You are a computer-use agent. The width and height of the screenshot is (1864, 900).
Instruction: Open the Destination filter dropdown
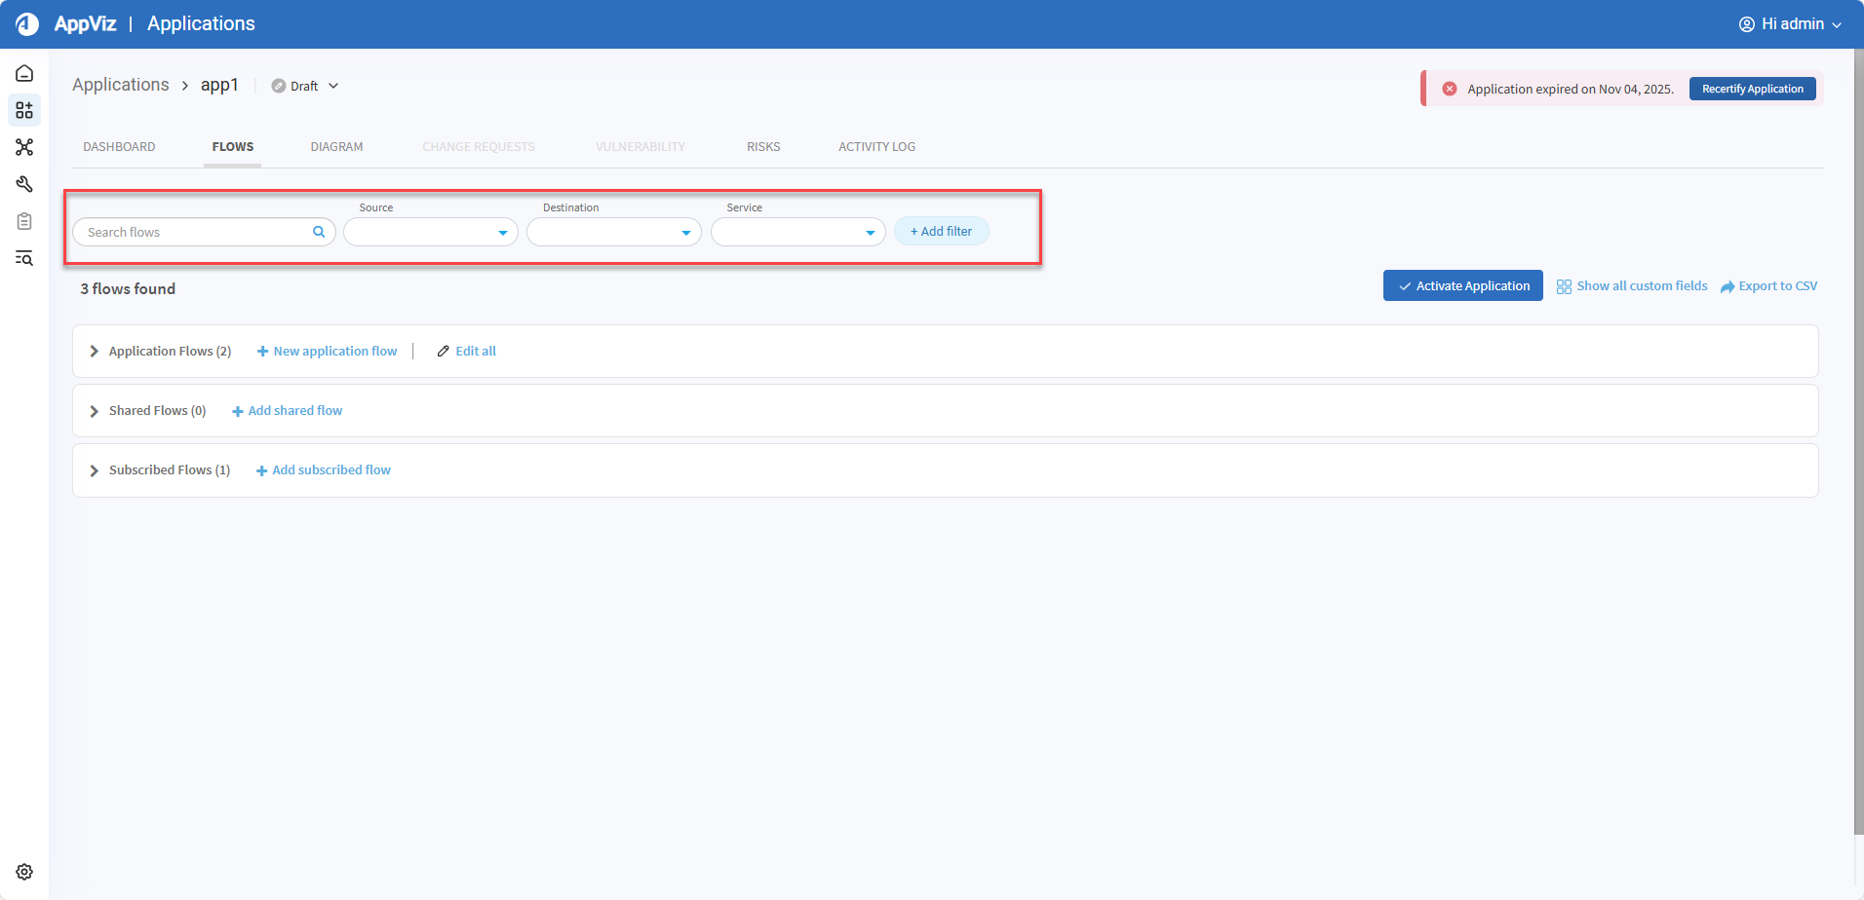pyautogui.click(x=613, y=232)
